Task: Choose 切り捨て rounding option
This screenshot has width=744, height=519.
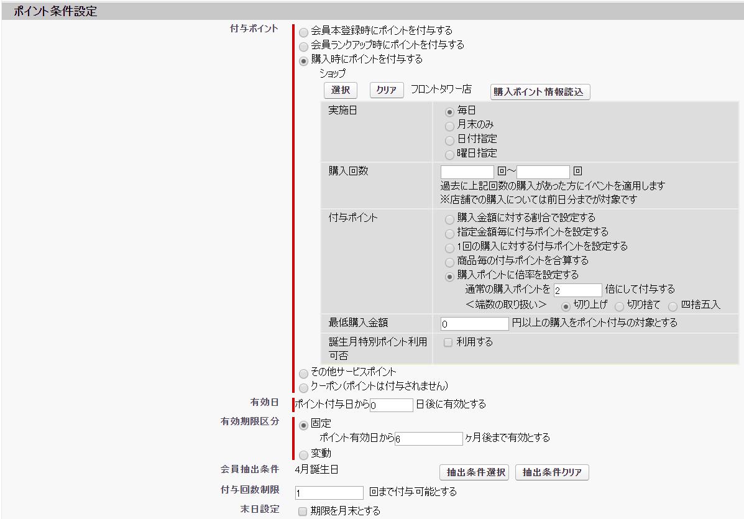Action: click(619, 306)
